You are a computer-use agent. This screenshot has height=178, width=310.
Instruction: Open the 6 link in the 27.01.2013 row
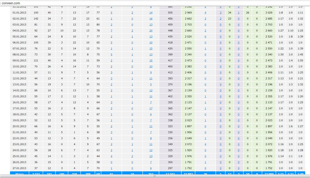click(x=151, y=168)
